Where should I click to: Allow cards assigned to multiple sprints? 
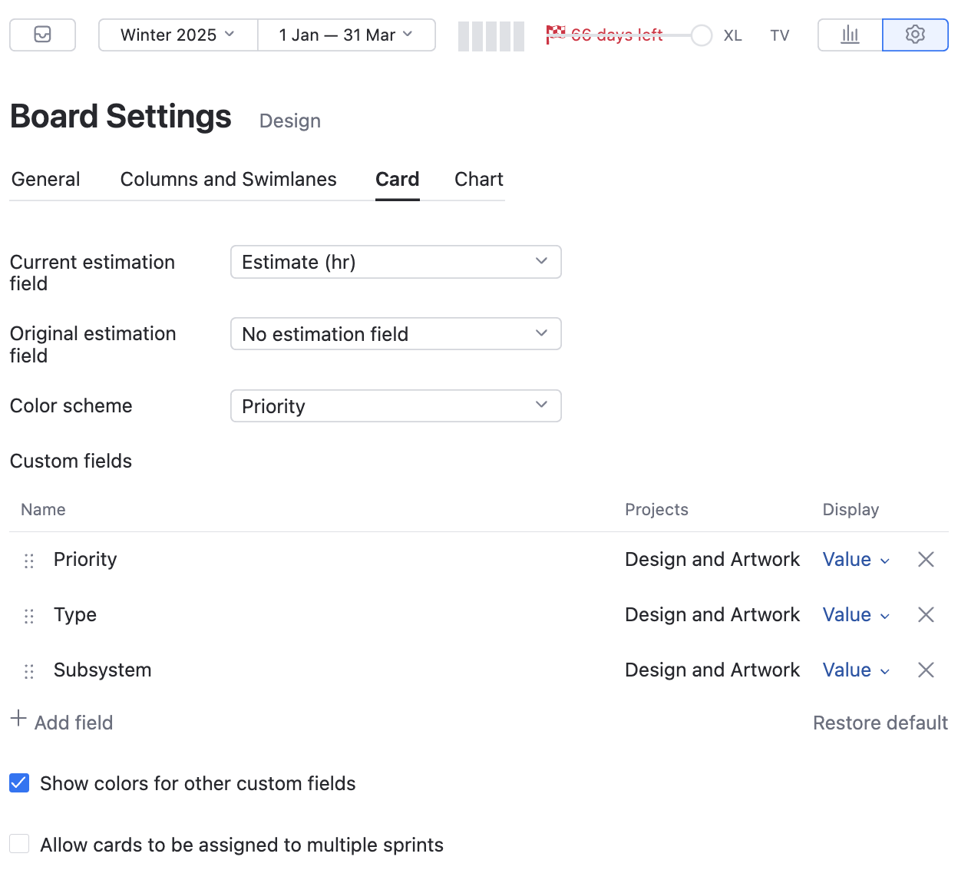[19, 843]
